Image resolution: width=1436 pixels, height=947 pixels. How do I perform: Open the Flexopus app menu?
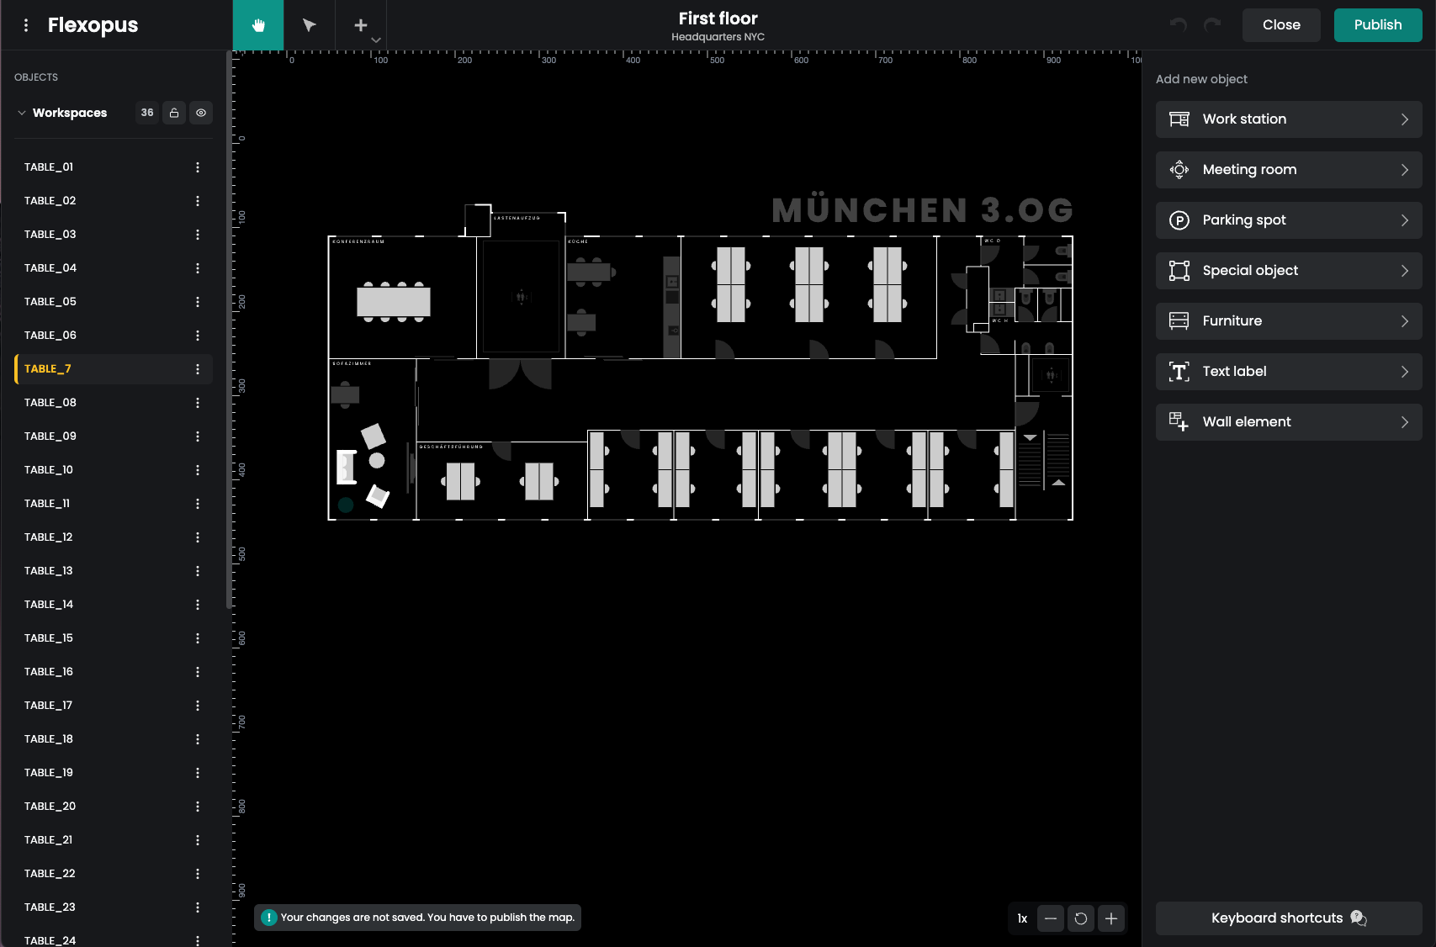(26, 24)
